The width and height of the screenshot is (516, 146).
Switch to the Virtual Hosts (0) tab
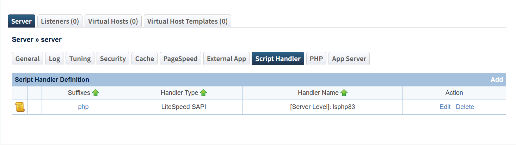(113, 21)
